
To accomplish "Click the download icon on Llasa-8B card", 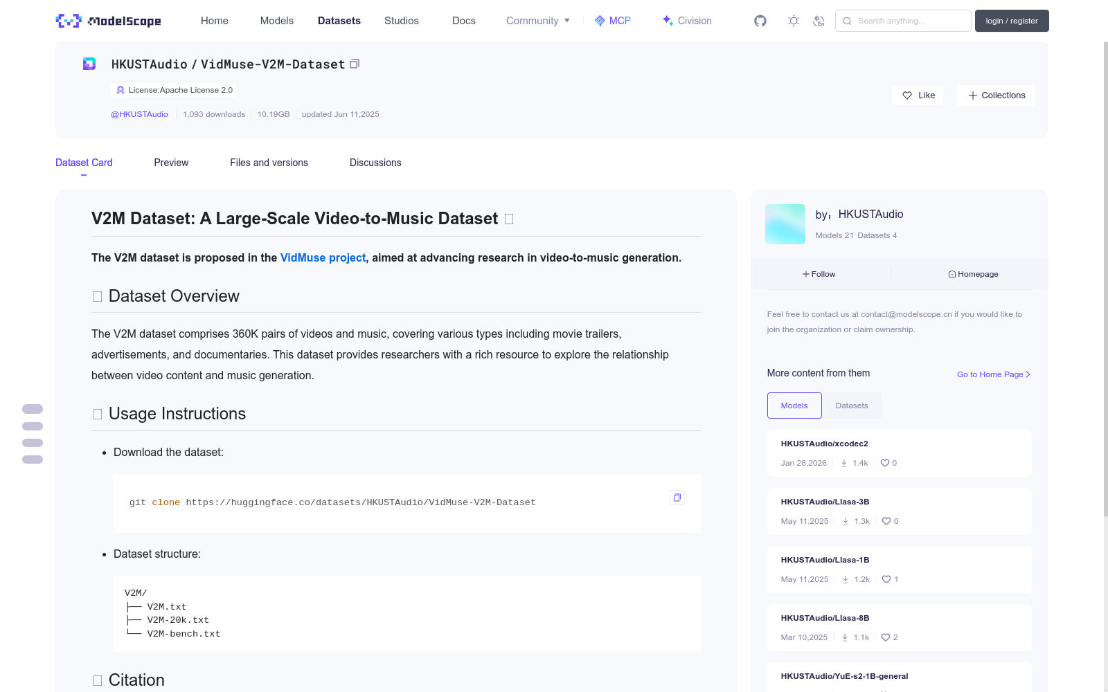I will click(845, 637).
